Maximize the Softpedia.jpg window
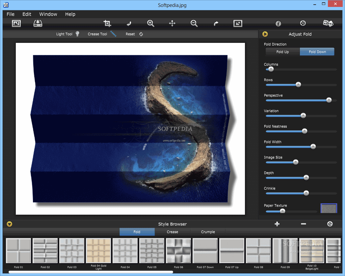This screenshot has height=276, width=345. click(x=323, y=4)
